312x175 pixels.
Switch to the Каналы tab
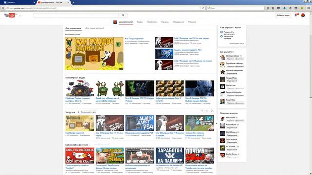(165, 22)
